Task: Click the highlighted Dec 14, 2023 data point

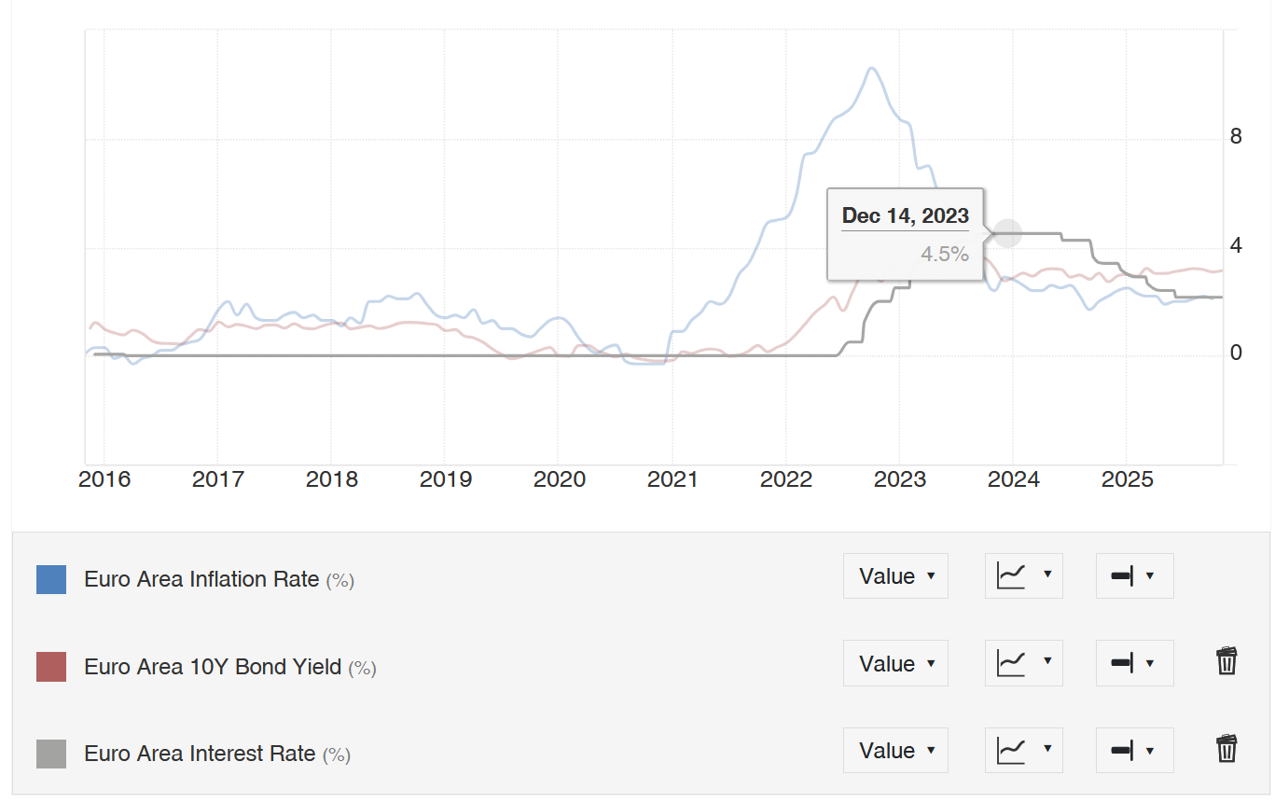Action: 1007,233
